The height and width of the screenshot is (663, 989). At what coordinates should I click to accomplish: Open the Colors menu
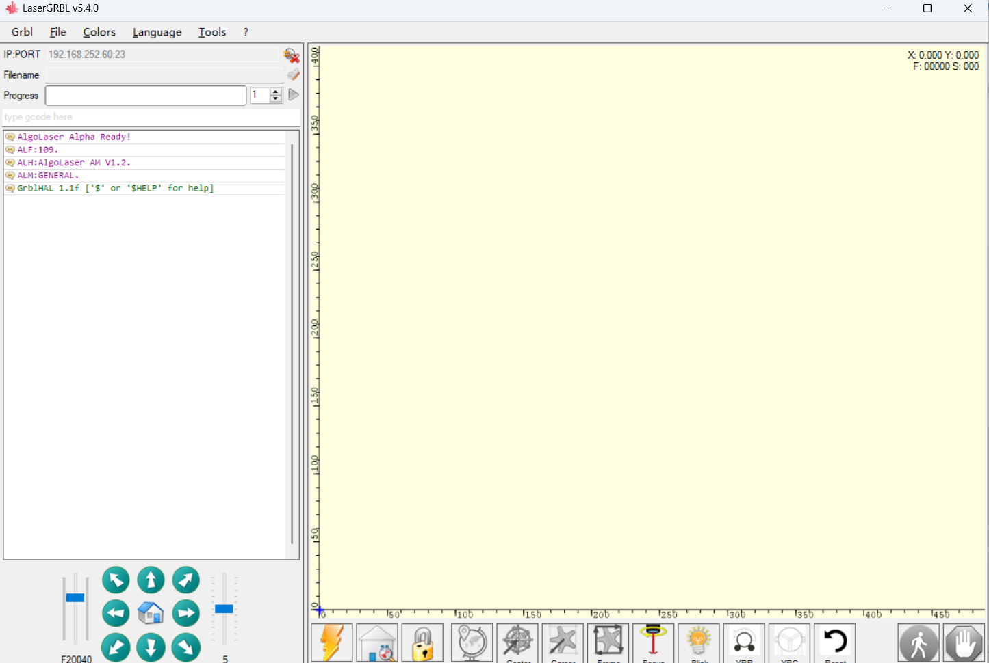[99, 32]
